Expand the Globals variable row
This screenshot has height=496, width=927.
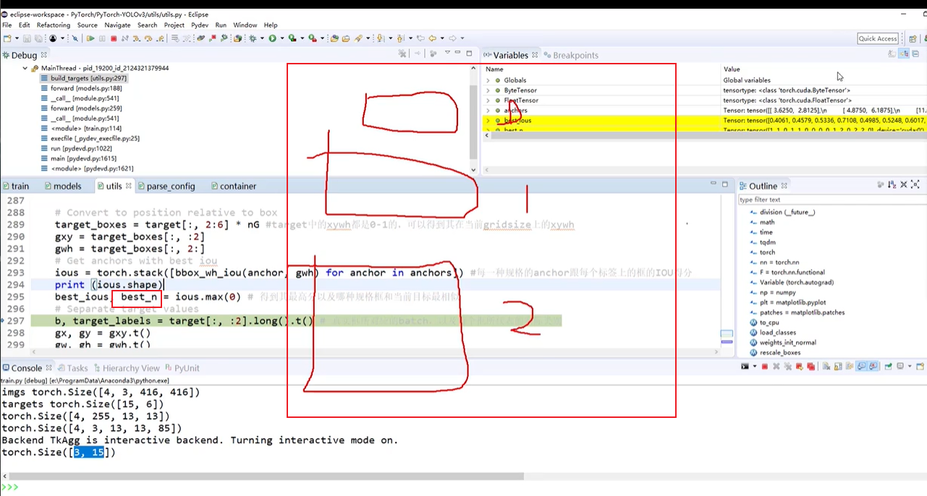pyautogui.click(x=488, y=80)
